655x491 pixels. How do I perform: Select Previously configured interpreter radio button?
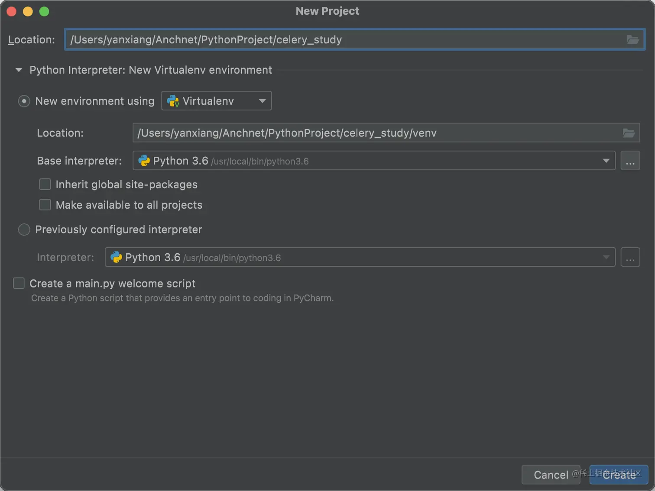[x=24, y=229]
